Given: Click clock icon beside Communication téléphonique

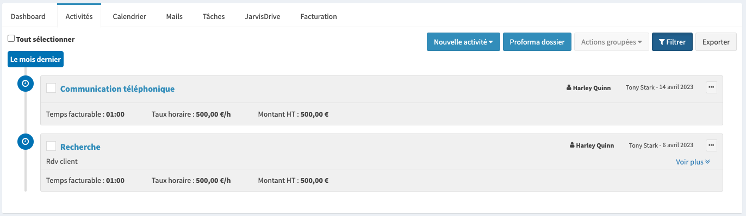Looking at the screenshot, I should (x=25, y=84).
